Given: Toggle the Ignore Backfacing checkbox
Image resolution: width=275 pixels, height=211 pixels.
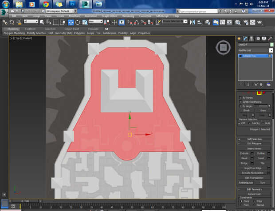Looking at the screenshot, I should (240, 102).
